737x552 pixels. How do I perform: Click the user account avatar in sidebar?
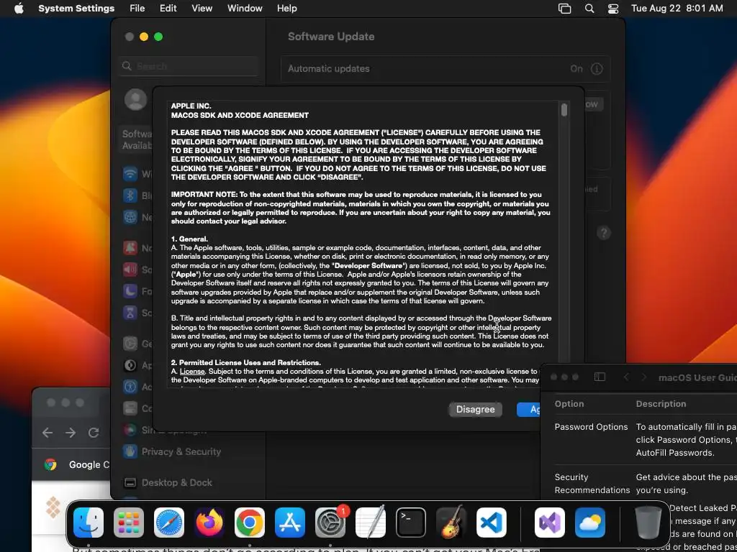click(x=136, y=99)
